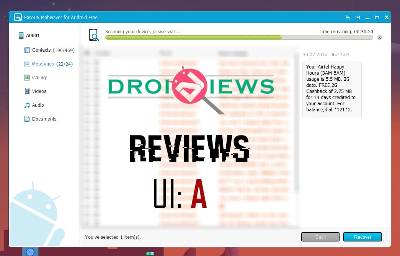Click the EaseUS app logo in title bar

click(x=18, y=17)
